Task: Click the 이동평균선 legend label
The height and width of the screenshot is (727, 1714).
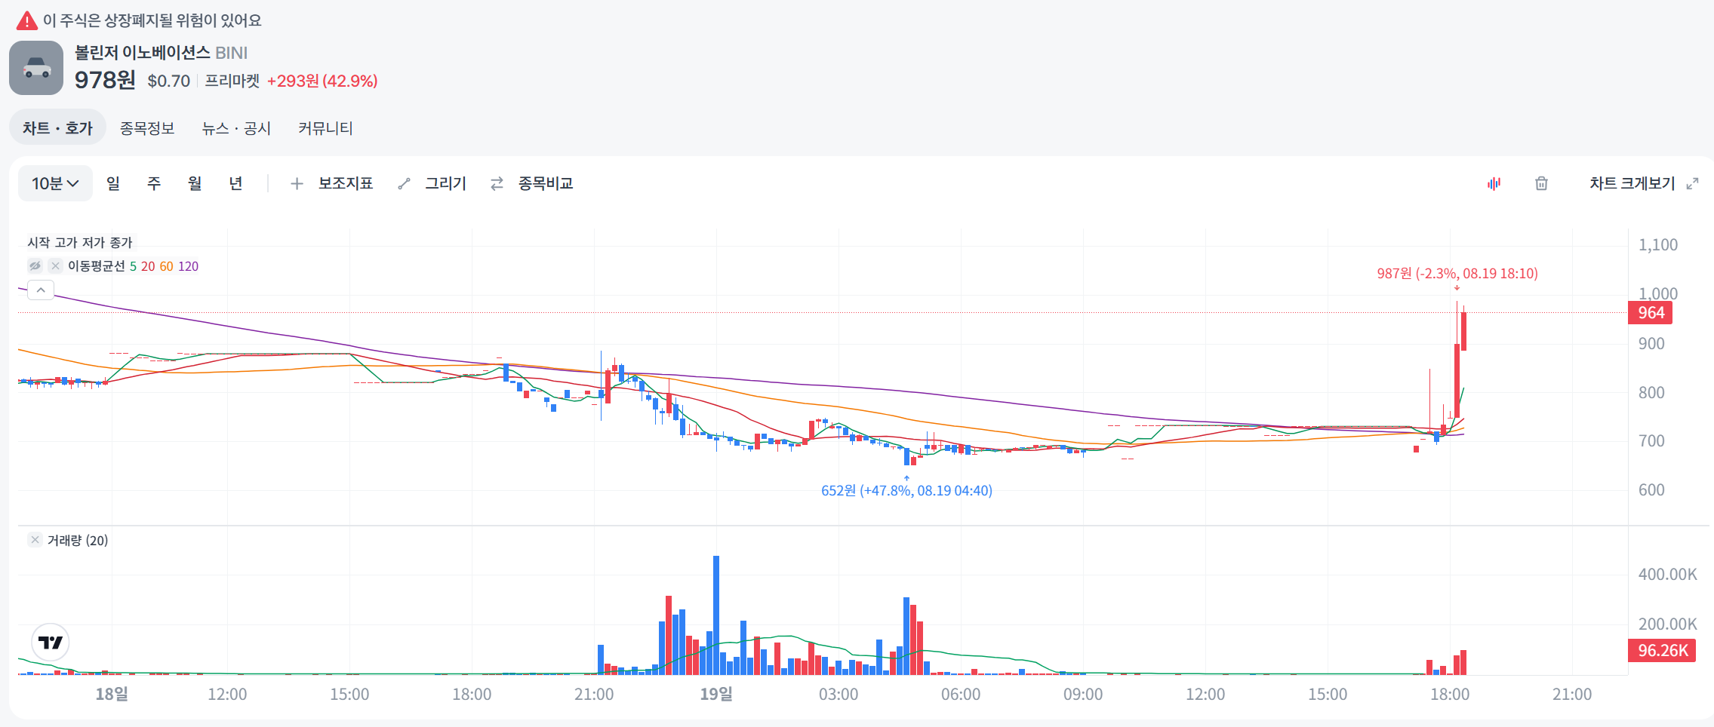Action: pos(97,266)
